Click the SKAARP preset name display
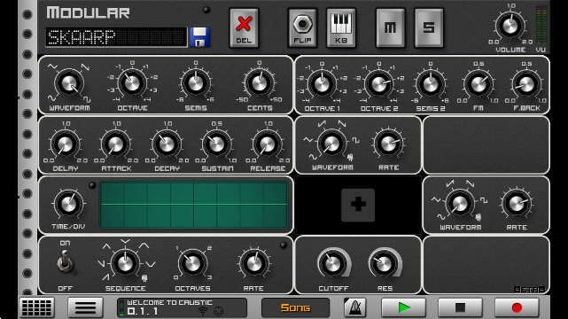Screen dimensions: 568x319 coord(116,37)
